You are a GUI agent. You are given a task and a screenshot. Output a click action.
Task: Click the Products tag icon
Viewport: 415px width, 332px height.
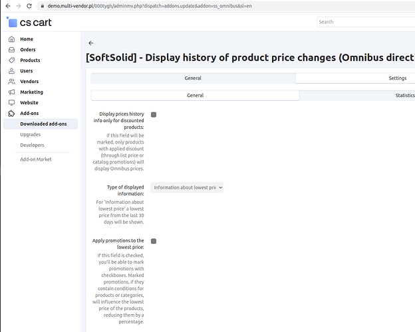tap(11, 60)
